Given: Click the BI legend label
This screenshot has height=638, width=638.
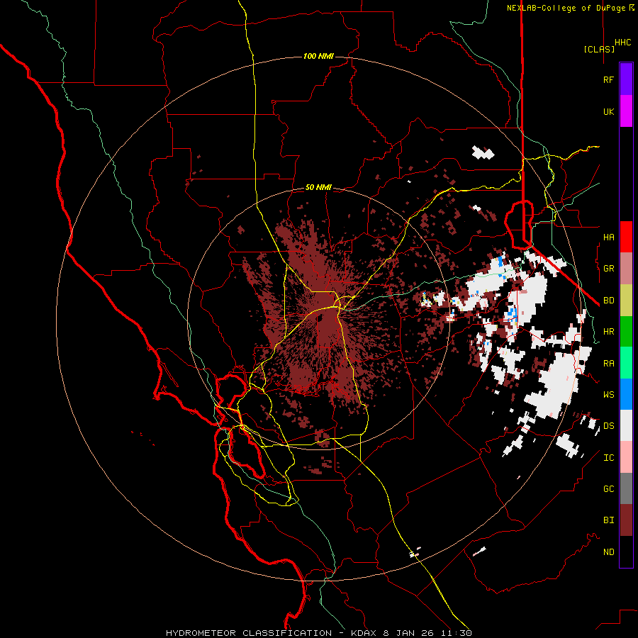Looking at the screenshot, I should click(x=608, y=520).
